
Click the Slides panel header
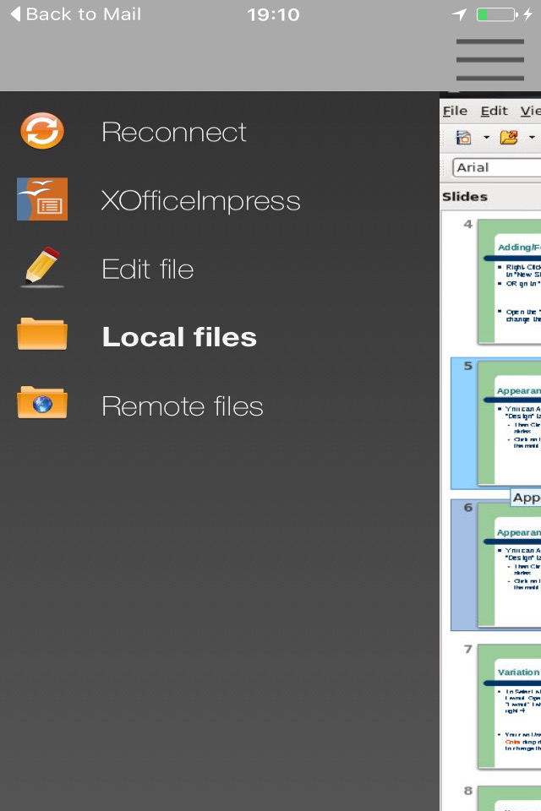click(x=465, y=197)
